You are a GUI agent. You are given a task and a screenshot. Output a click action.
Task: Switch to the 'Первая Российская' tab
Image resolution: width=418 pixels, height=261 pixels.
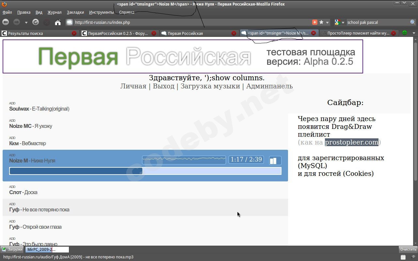click(199, 33)
